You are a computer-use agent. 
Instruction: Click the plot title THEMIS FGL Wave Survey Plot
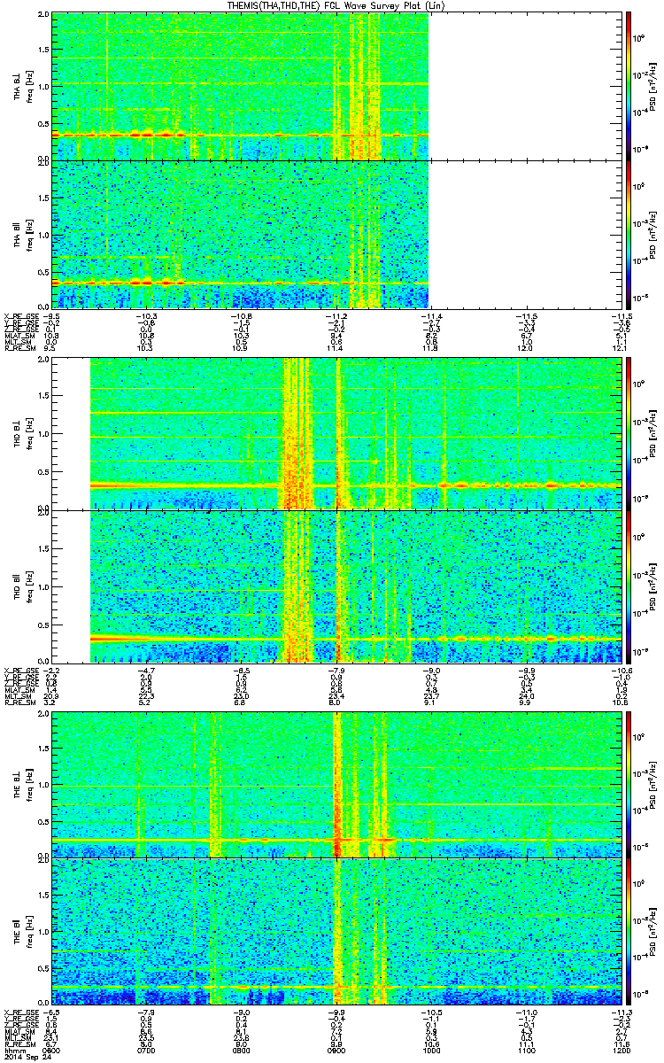tap(334, 5)
